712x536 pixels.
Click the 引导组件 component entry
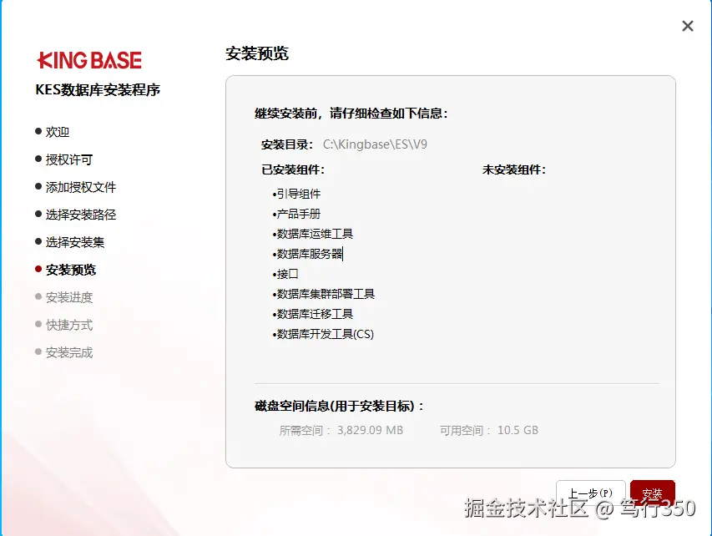click(x=296, y=194)
